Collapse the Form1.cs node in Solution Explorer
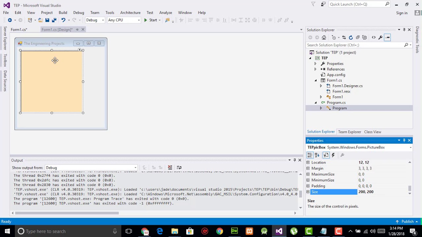Screen dimensions: 422x237 pyautogui.click(x=316, y=80)
